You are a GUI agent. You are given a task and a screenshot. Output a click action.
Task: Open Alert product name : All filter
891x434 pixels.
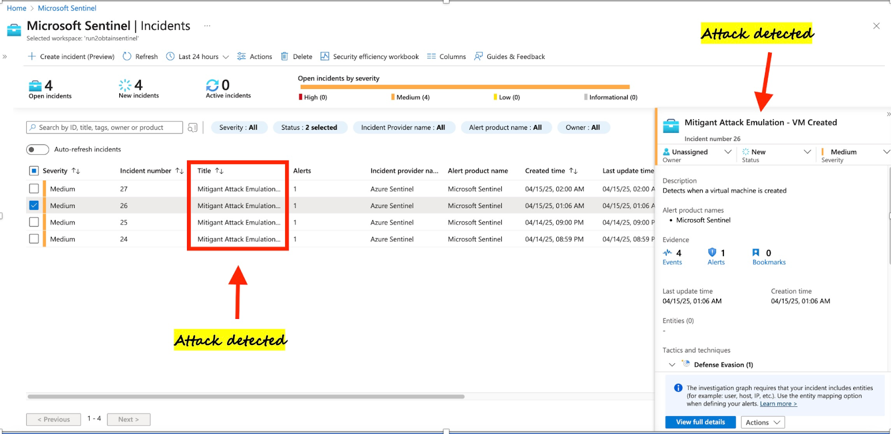click(506, 127)
